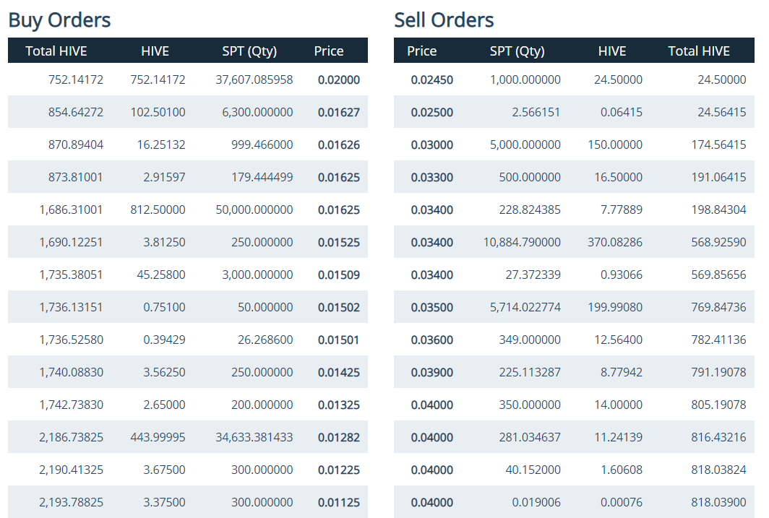
Task: Click the buy price 0.01626
Action: [339, 145]
